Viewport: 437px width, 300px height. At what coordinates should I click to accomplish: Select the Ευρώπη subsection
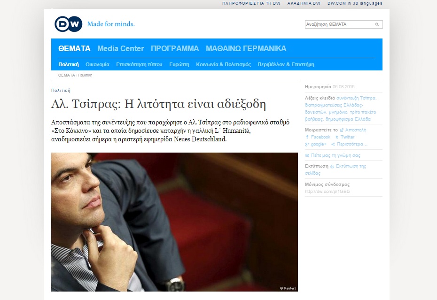[x=179, y=64]
